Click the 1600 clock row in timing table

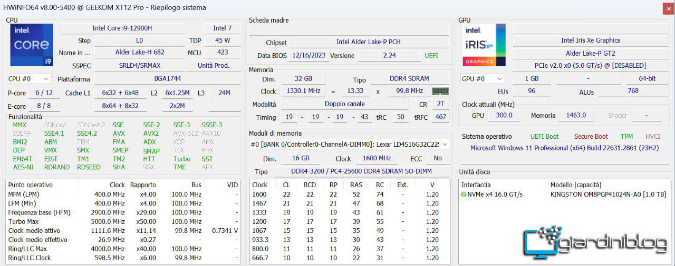pos(350,194)
